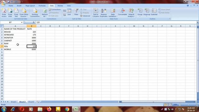Screen dimensions: 199x112
Task: Open Excel Help question icon
Action: pyautogui.click(x=188, y=6)
